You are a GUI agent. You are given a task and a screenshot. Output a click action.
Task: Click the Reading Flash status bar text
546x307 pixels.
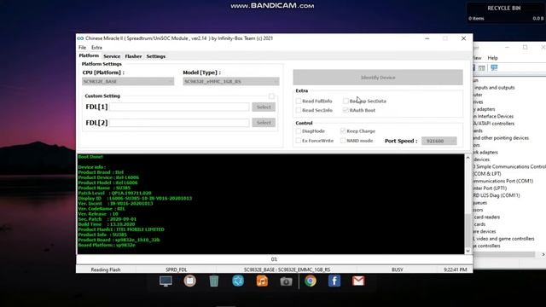pos(106,269)
